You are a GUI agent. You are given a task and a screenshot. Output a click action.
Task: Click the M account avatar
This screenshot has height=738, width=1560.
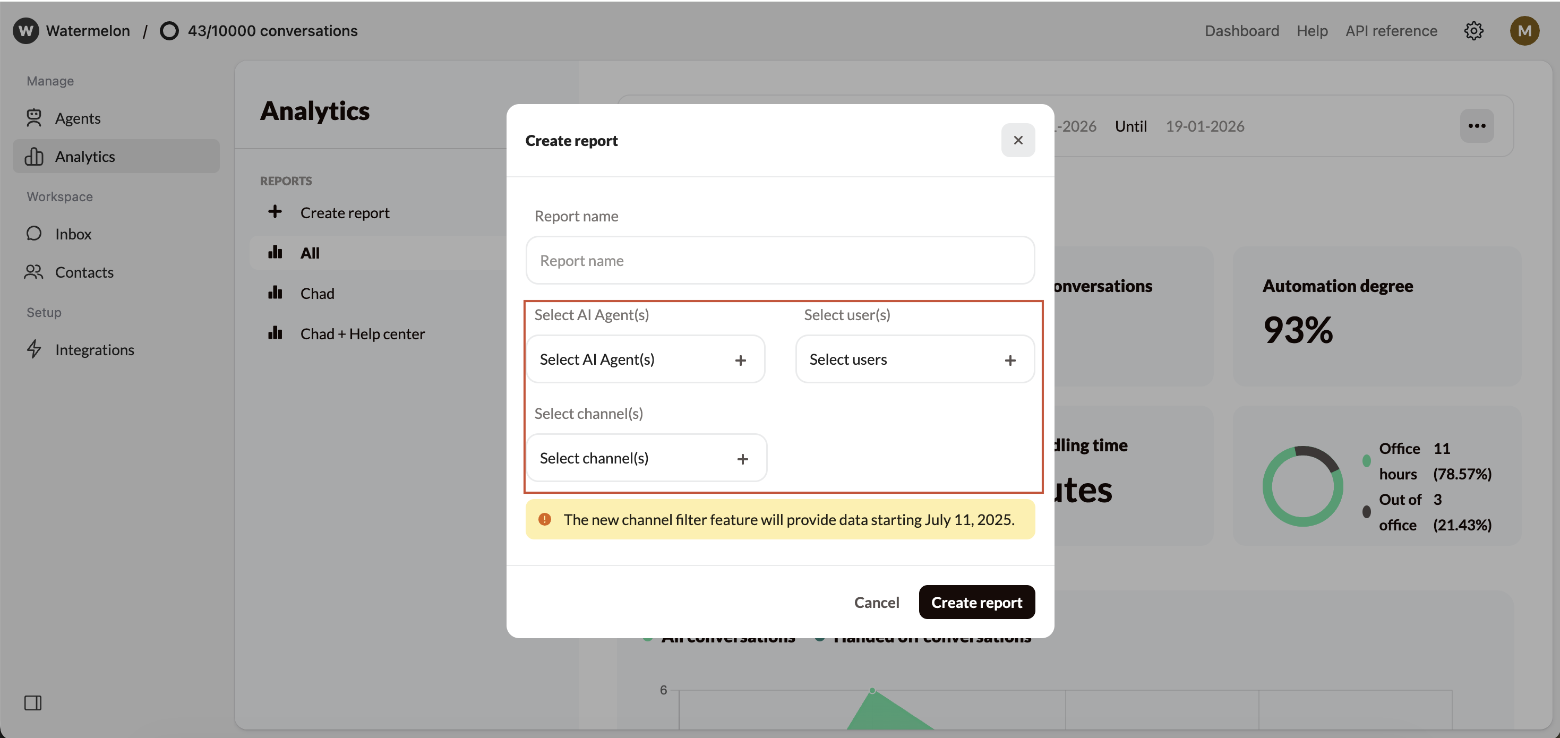click(x=1525, y=30)
